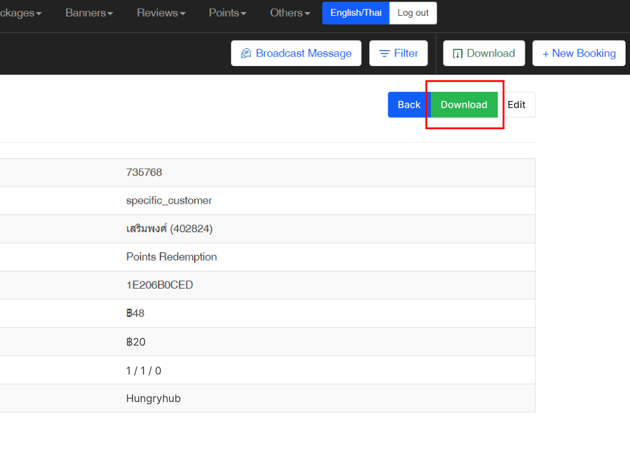Click the green Download button
630x456 pixels.
pos(464,105)
